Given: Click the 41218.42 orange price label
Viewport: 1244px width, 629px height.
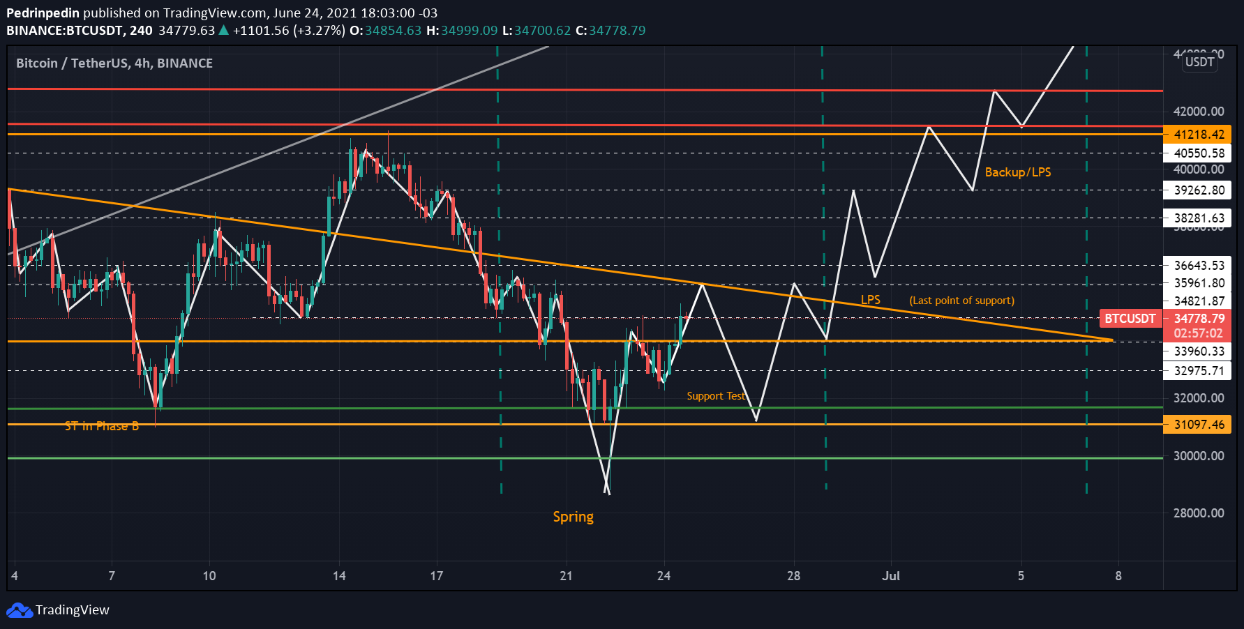Looking at the screenshot, I should coord(1197,135).
